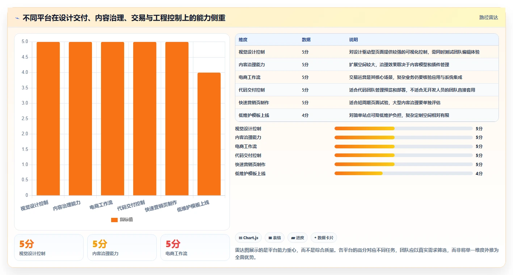The height and width of the screenshot is (275, 513).
Task: Click the 内容治理能力 bar in the chart
Action: tap(80, 119)
